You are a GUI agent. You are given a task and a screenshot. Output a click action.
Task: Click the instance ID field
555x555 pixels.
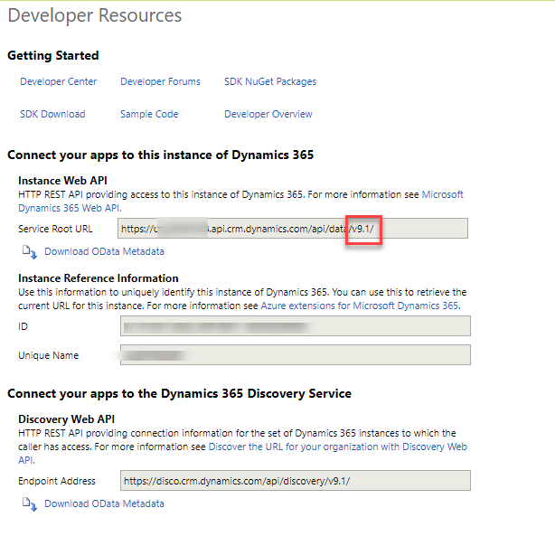click(296, 326)
